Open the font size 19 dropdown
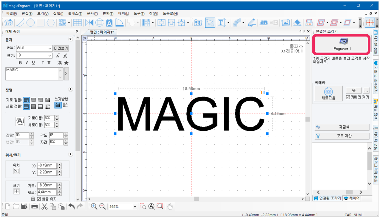The image size is (380, 218). (x=50, y=56)
